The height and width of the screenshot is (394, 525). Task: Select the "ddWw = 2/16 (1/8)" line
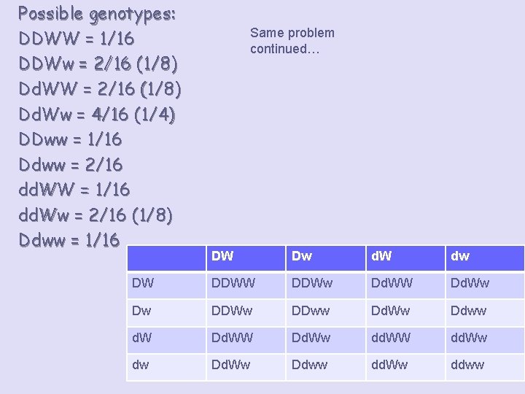coord(96,215)
